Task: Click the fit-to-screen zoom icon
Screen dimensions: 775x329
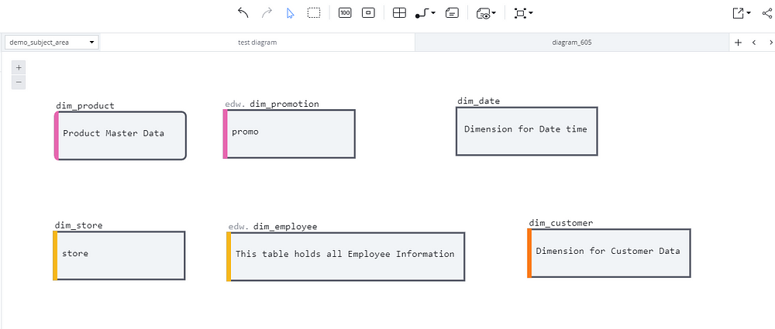Action: click(x=368, y=13)
